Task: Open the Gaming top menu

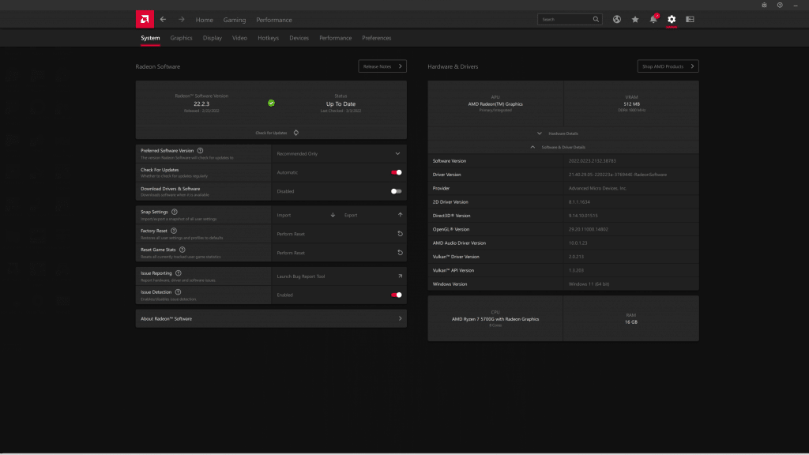Action: click(x=234, y=20)
